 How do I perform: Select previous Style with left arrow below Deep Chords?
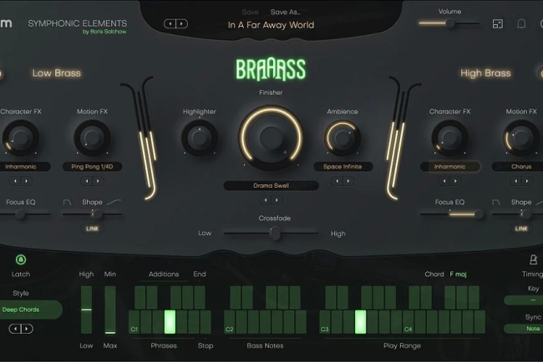[x=15, y=329]
